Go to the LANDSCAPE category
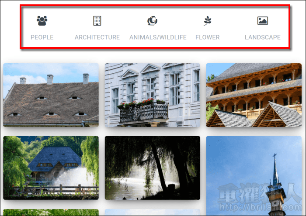Screen dimensions: 306x216 point(263,37)
